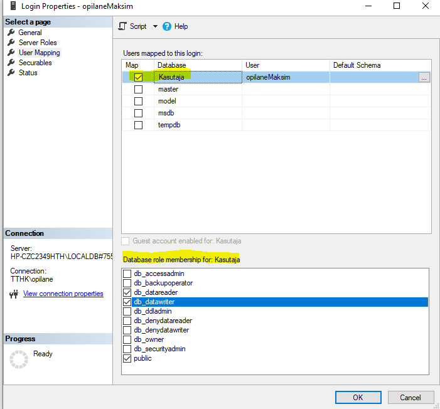Disable the db_datareader role checkbox
The width and height of the screenshot is (440, 409).
point(127,292)
